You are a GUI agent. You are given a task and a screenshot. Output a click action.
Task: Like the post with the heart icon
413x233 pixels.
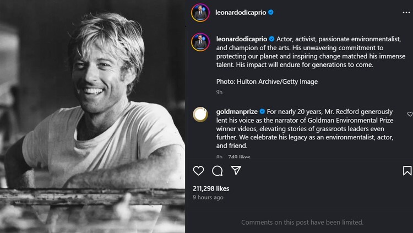tap(198, 171)
